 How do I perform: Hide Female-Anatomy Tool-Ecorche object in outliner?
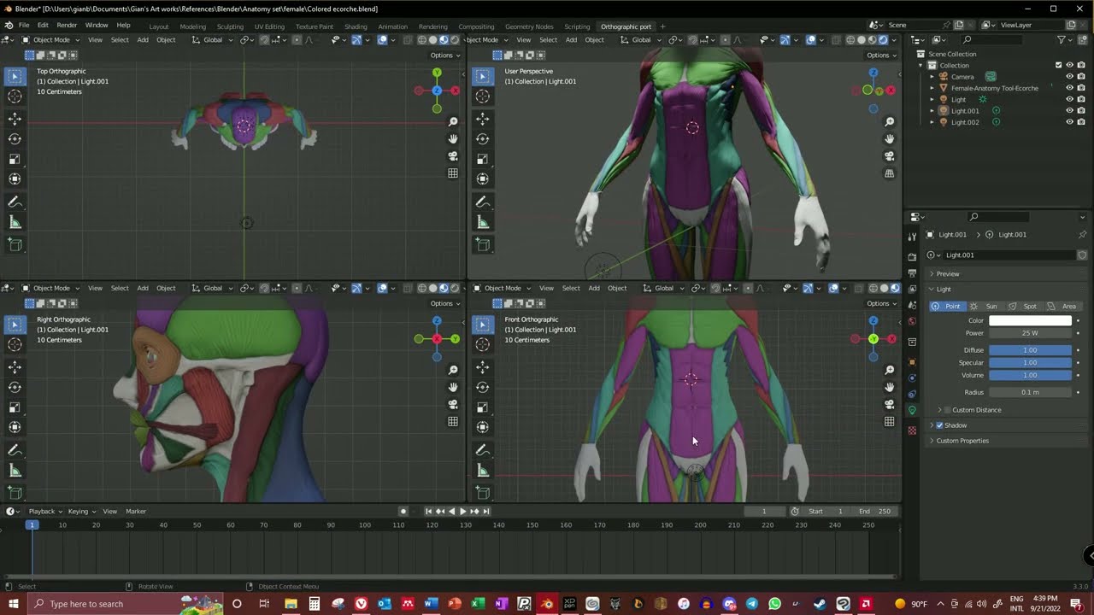coord(1069,88)
